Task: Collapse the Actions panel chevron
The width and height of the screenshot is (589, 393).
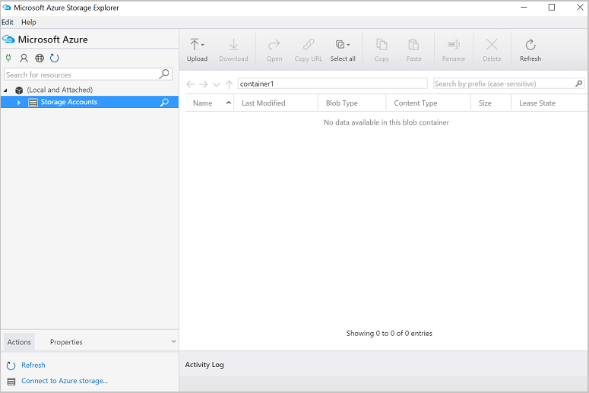Action: (x=173, y=342)
